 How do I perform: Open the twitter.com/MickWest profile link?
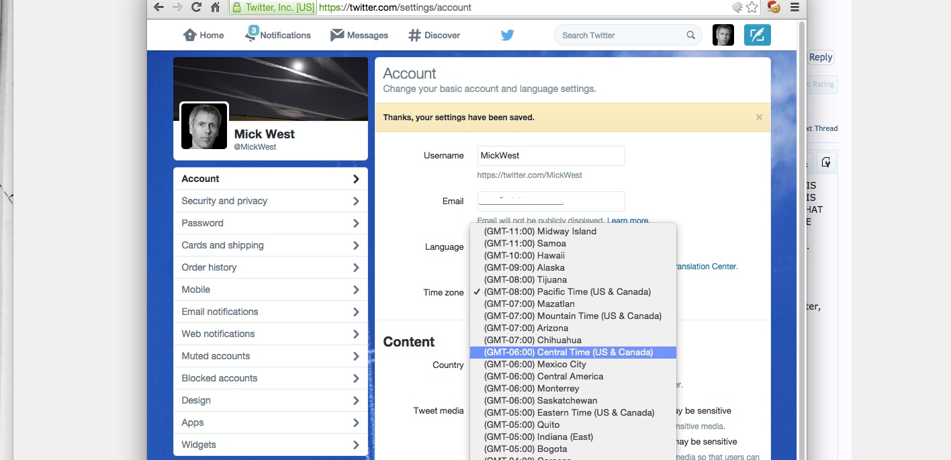529,175
